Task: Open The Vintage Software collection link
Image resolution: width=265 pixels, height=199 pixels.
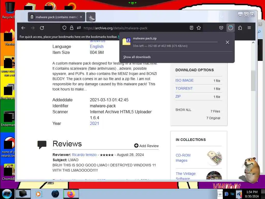Action: [x=186, y=176]
